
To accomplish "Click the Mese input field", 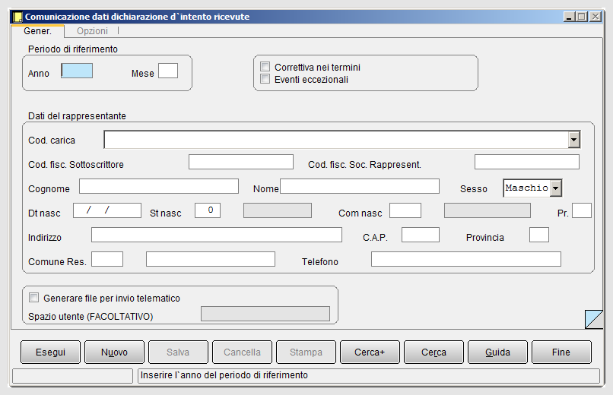I will pos(168,71).
